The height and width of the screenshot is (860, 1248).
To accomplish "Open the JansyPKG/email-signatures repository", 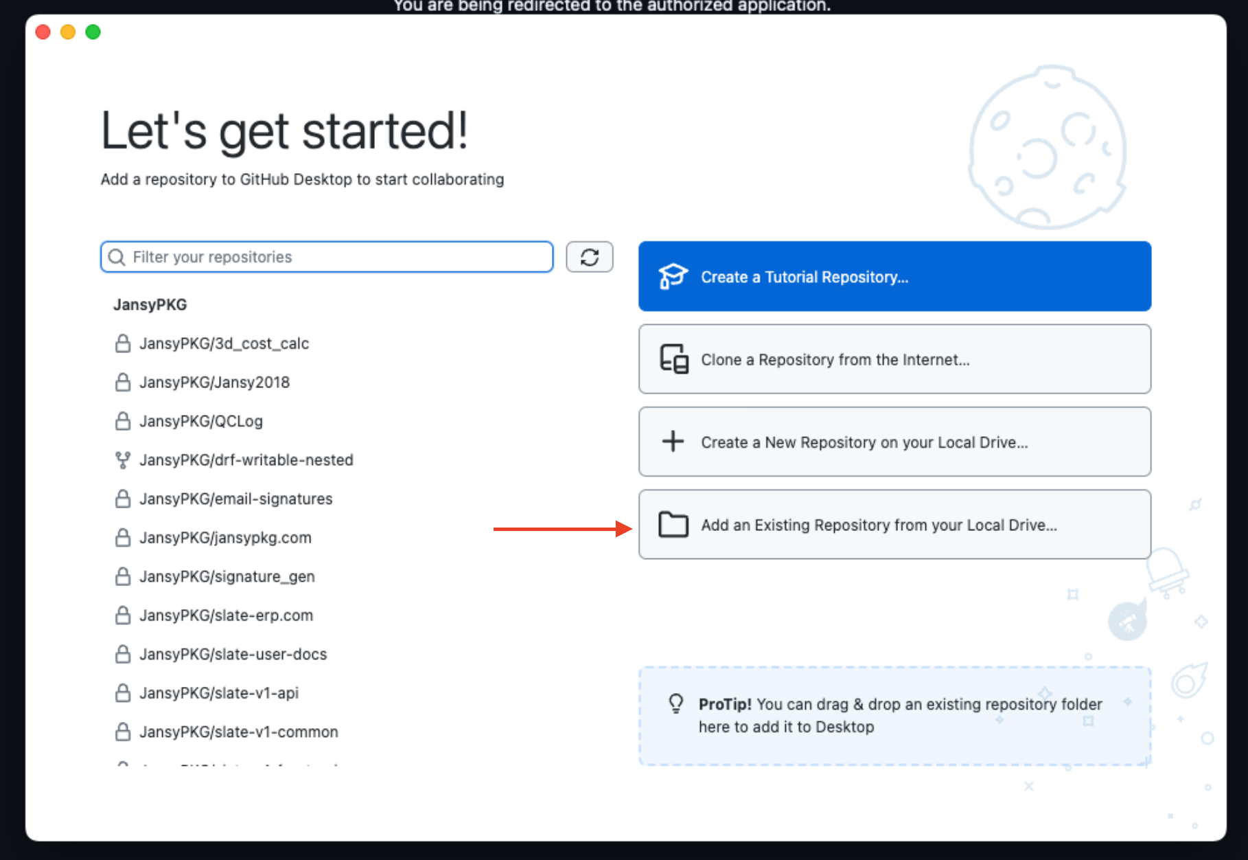I will coord(236,499).
